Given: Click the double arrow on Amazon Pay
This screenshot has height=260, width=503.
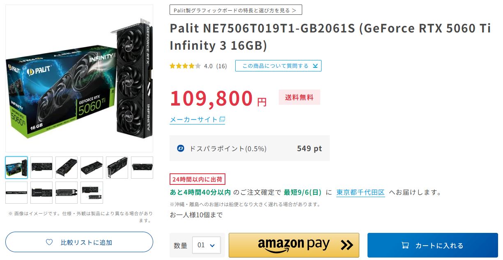Looking at the screenshot, I should click(x=347, y=245).
